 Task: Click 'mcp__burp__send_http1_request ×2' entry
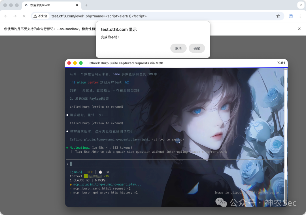pos(100,188)
